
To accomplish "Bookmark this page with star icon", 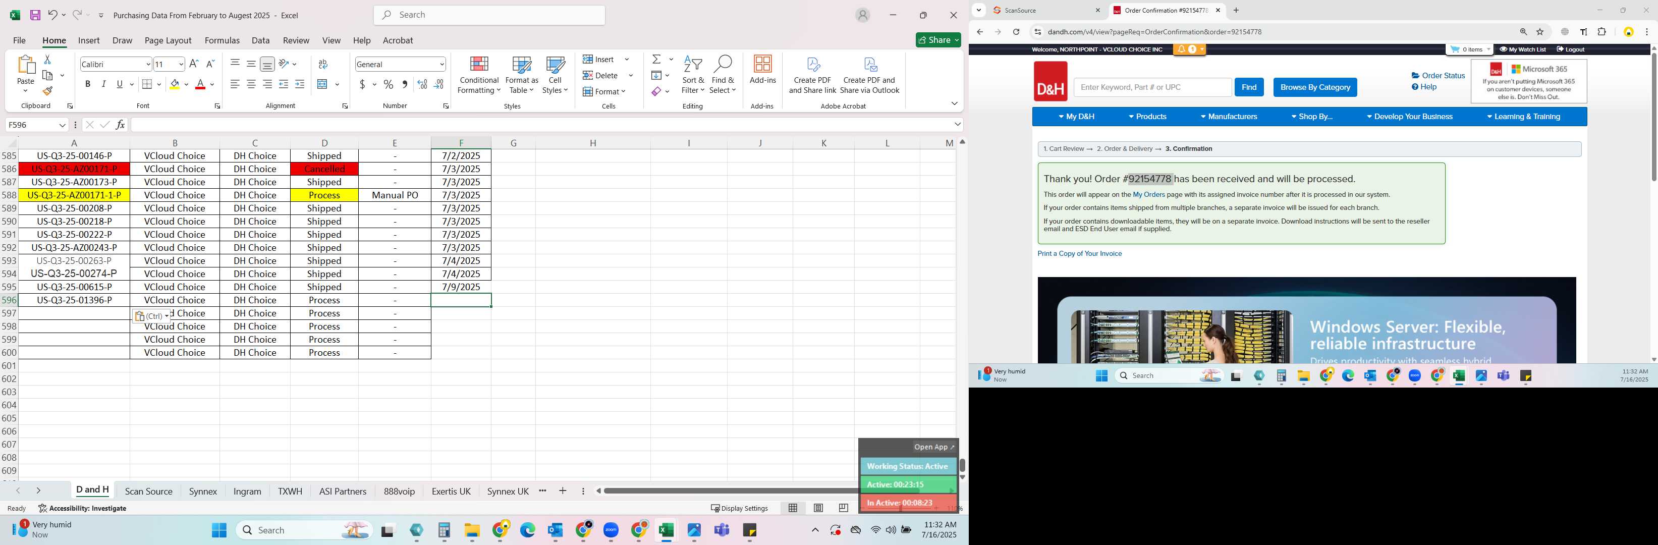I will [1540, 31].
